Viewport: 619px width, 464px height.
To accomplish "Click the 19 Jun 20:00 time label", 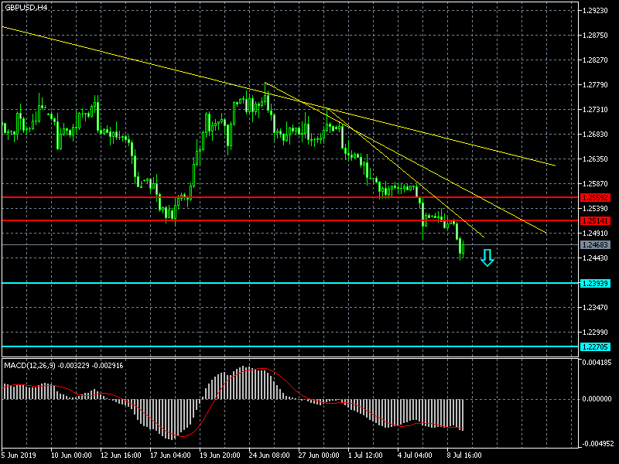I will pyautogui.click(x=220, y=455).
